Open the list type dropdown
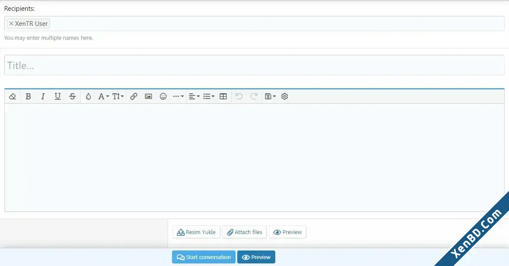This screenshot has height=266, width=509. (209, 96)
